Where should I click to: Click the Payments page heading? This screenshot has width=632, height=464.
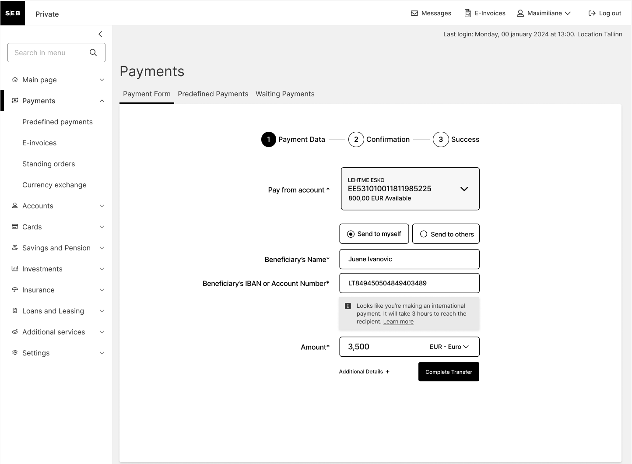(x=152, y=71)
